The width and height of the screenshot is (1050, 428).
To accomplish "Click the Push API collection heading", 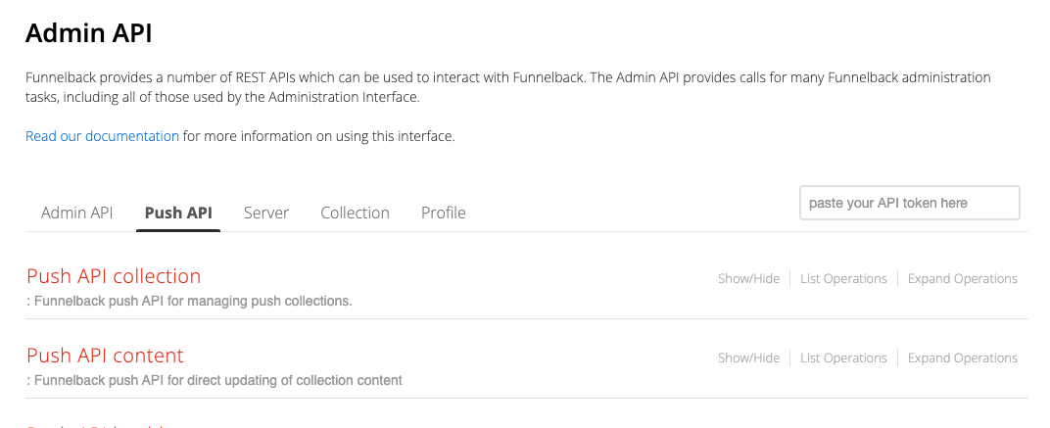I will [114, 276].
